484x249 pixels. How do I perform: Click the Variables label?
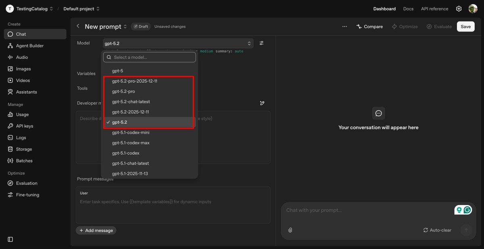(86, 74)
